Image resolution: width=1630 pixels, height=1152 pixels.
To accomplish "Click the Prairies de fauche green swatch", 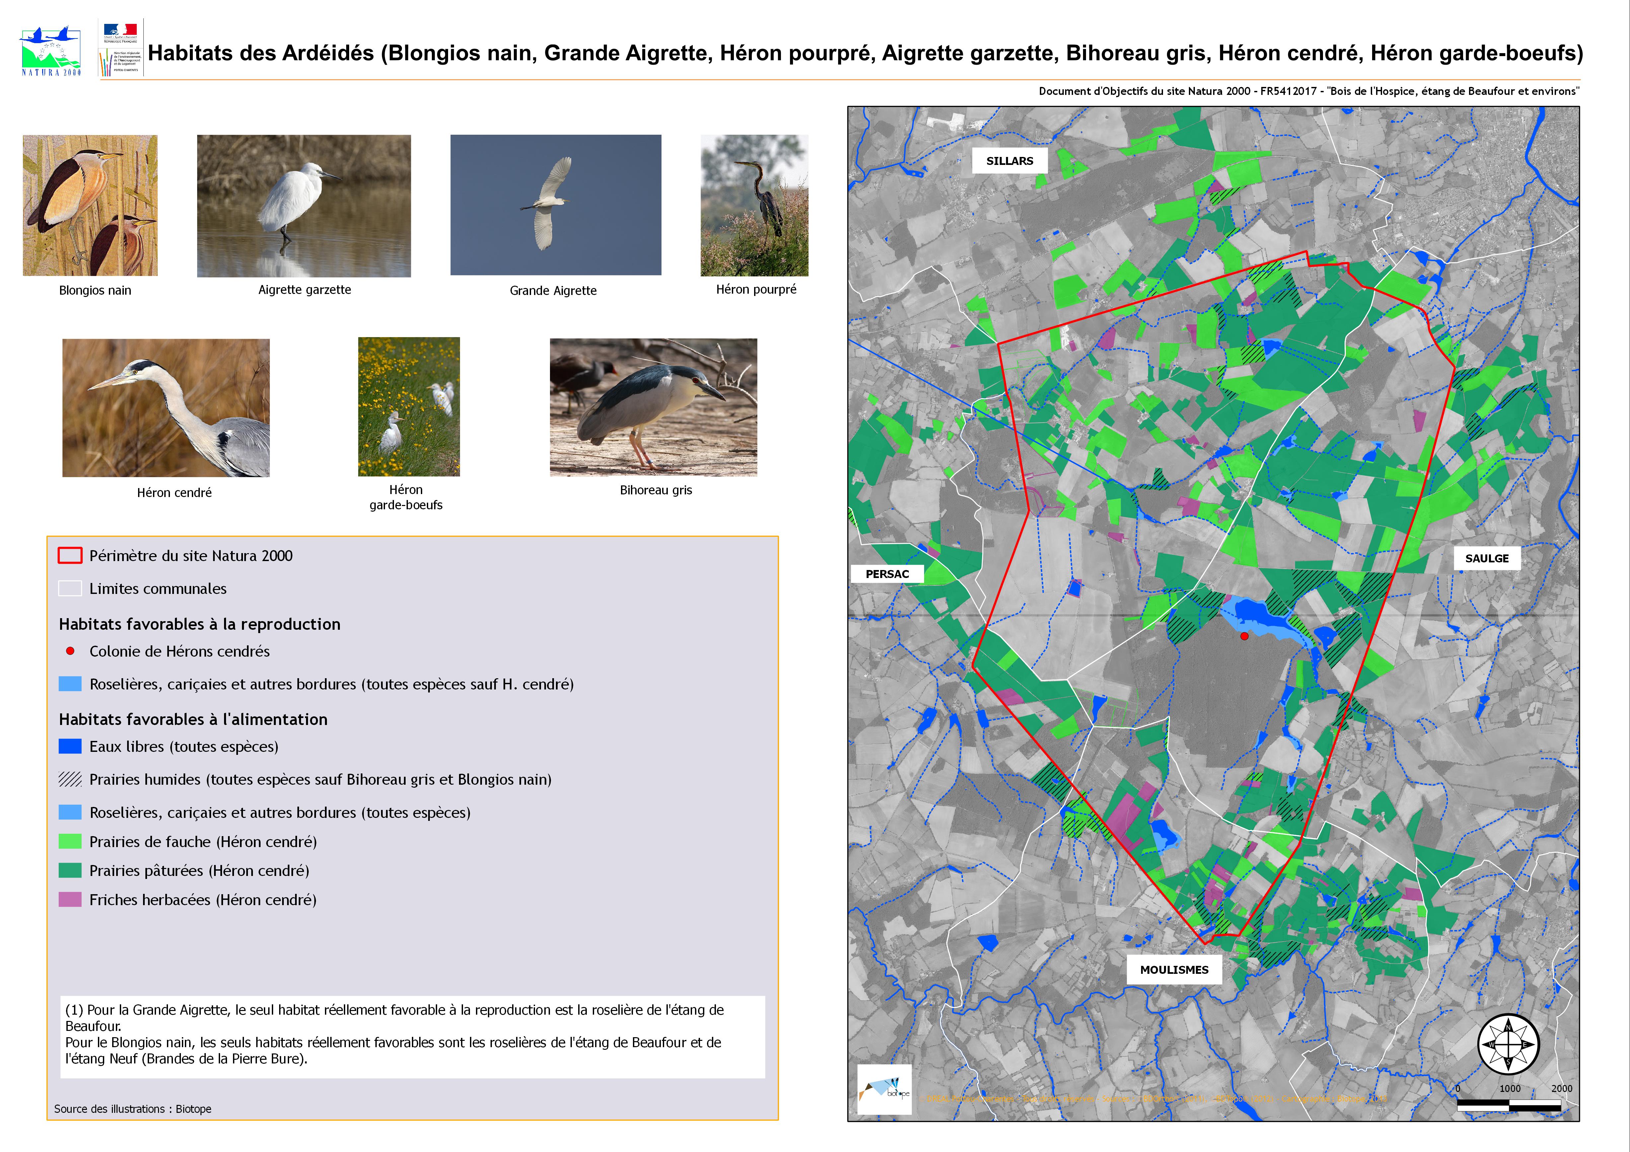I will pyautogui.click(x=70, y=842).
